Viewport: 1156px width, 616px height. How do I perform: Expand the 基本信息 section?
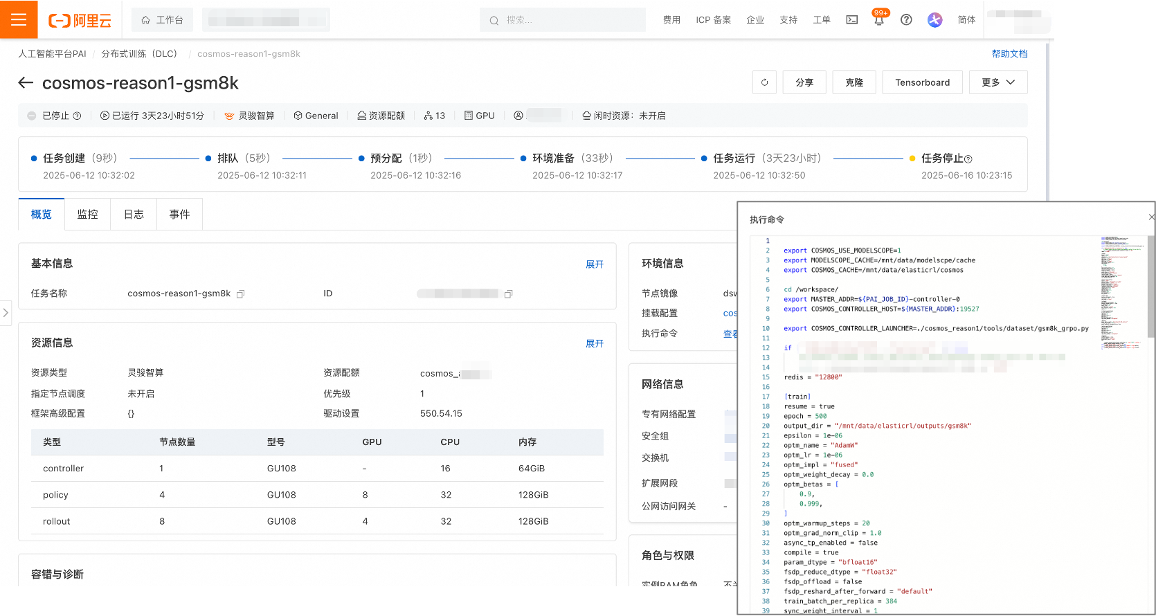(595, 264)
